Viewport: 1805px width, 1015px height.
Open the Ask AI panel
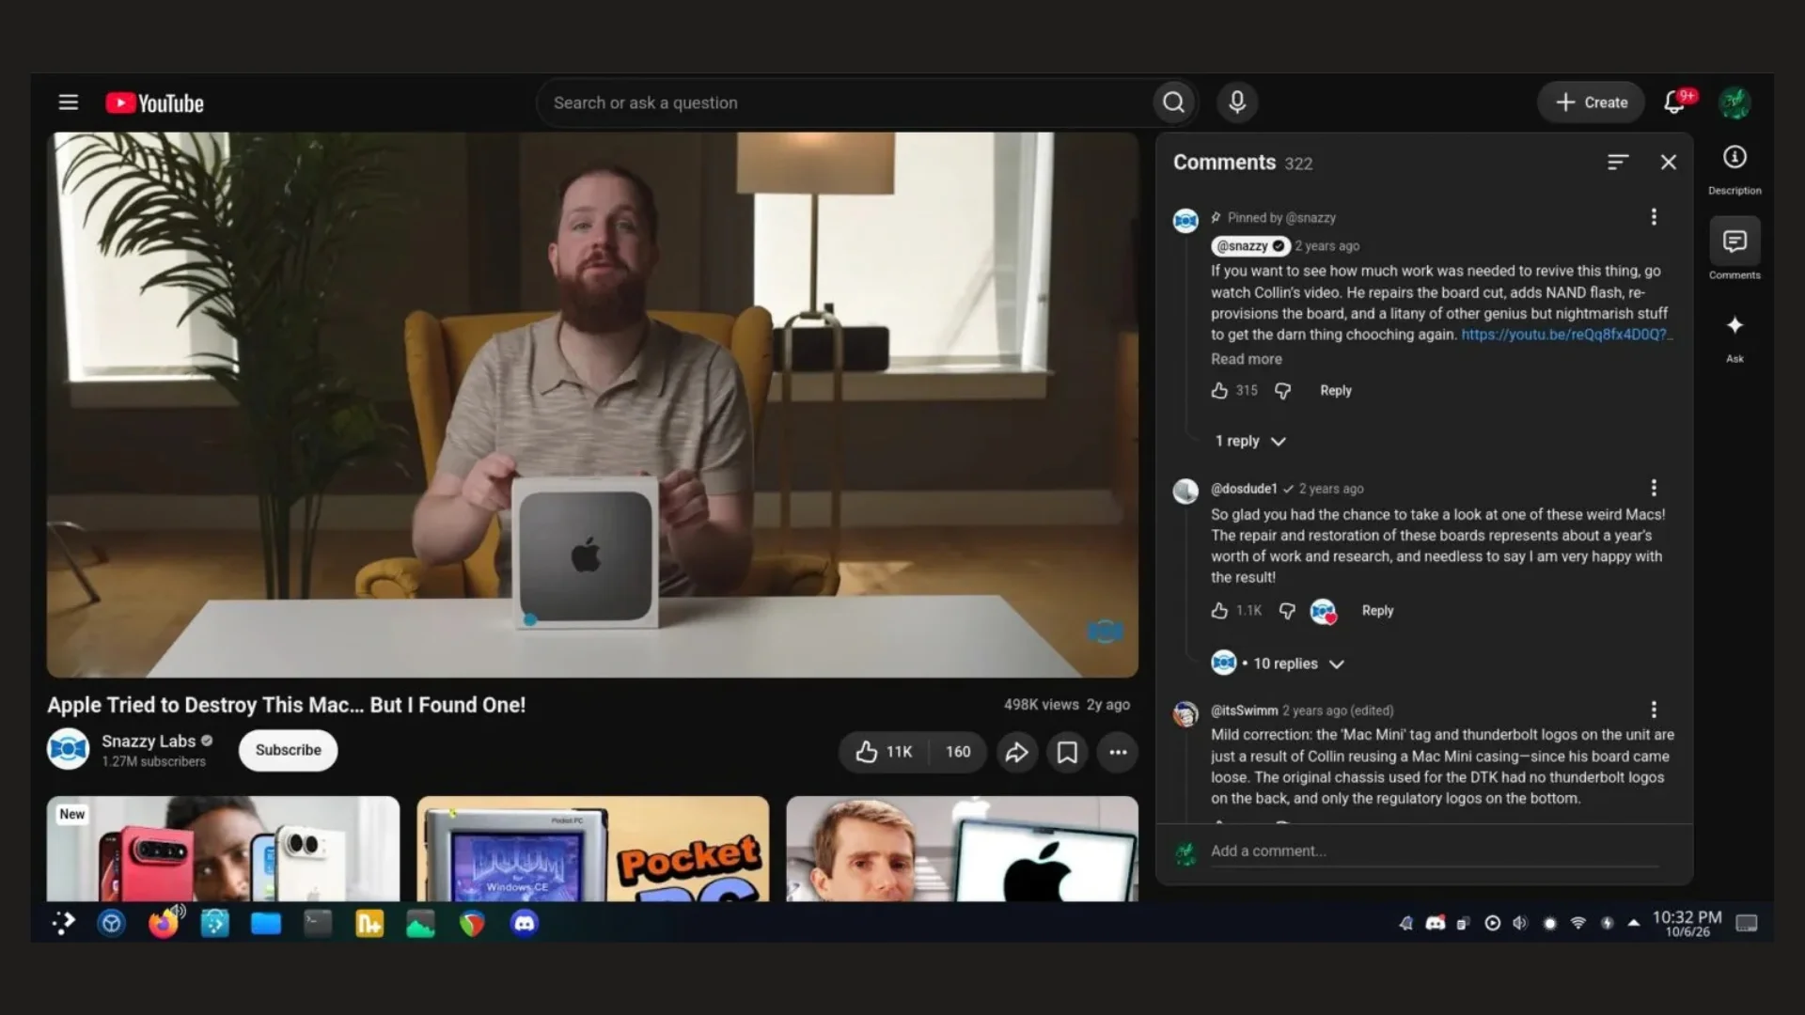1734,338
